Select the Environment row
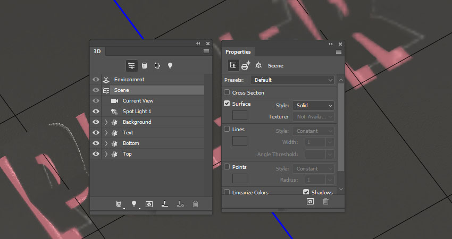 147,80
